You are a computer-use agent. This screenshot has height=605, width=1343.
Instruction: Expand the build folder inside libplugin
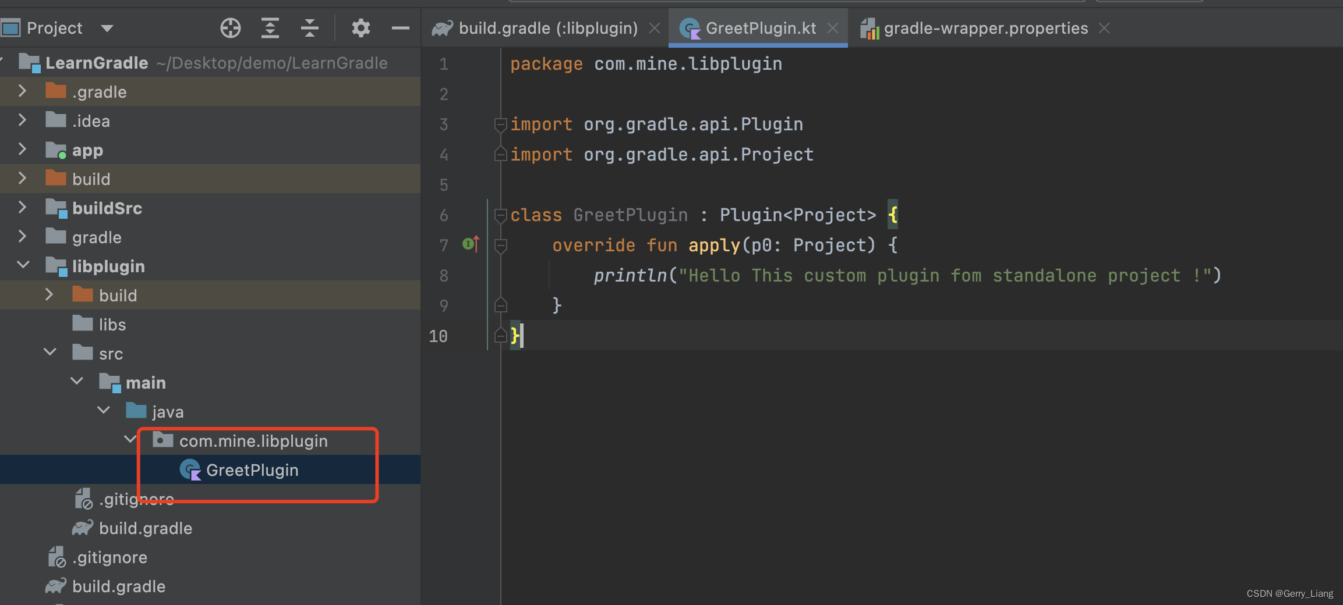click(49, 295)
